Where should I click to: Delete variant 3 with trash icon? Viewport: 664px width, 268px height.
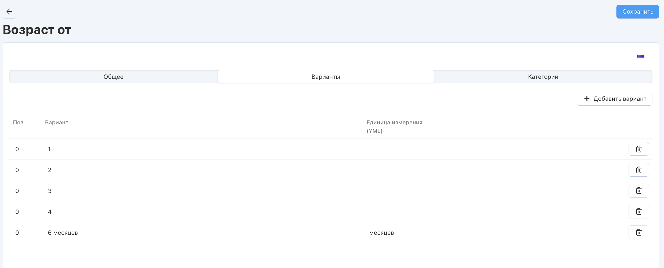(638, 191)
